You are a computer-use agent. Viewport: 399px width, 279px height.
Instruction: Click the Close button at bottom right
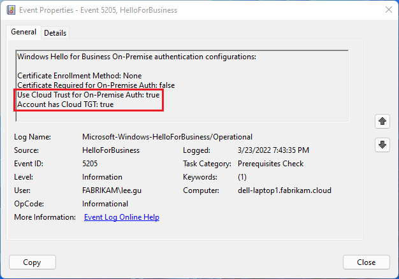366,262
